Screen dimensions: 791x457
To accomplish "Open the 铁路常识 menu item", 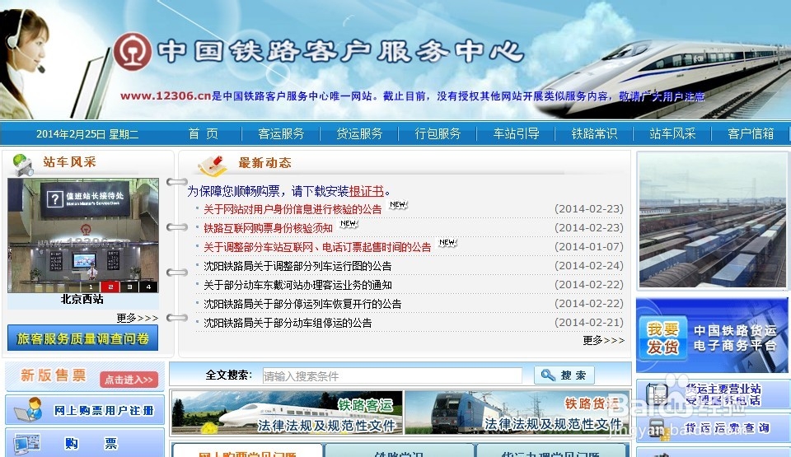I will click(x=594, y=133).
